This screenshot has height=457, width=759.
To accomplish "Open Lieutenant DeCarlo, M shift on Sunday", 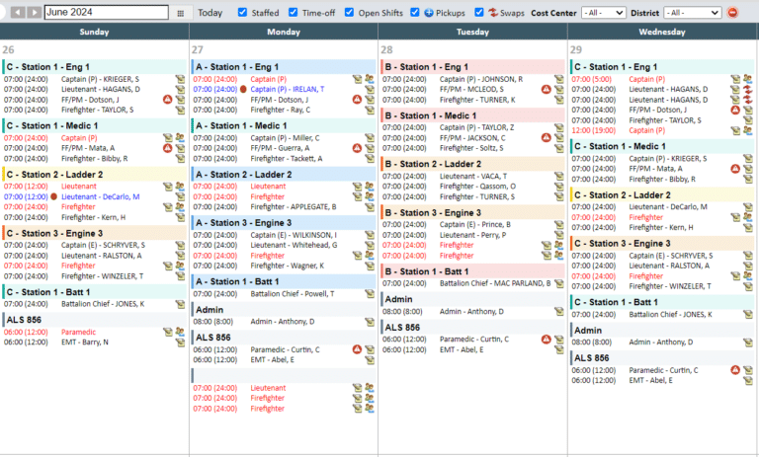I will (101, 196).
